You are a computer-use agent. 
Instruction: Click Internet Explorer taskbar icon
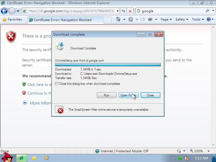coord(21,158)
